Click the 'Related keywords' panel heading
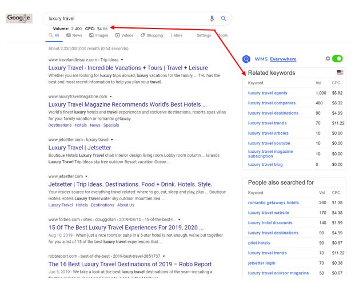The width and height of the screenshot is (359, 292). pyautogui.click(x=272, y=72)
